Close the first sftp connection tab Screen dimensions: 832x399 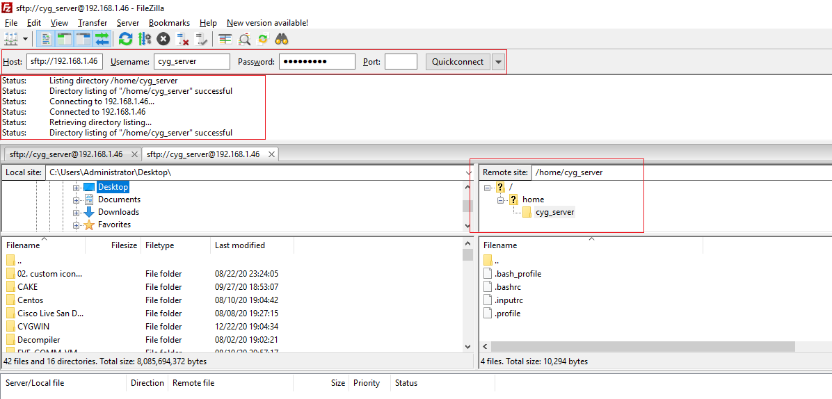click(x=134, y=155)
